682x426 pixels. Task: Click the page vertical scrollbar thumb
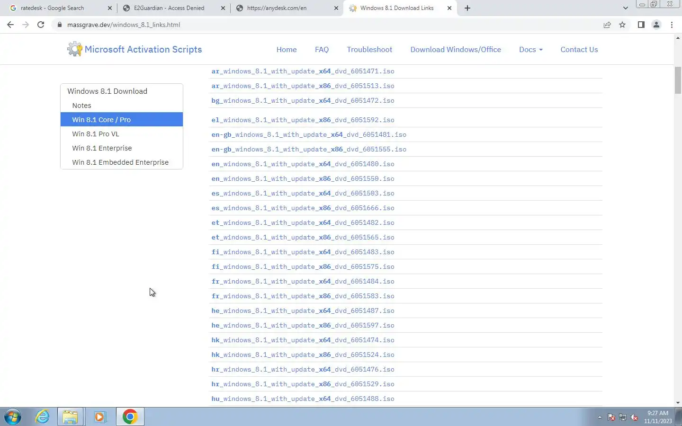pyautogui.click(x=678, y=80)
